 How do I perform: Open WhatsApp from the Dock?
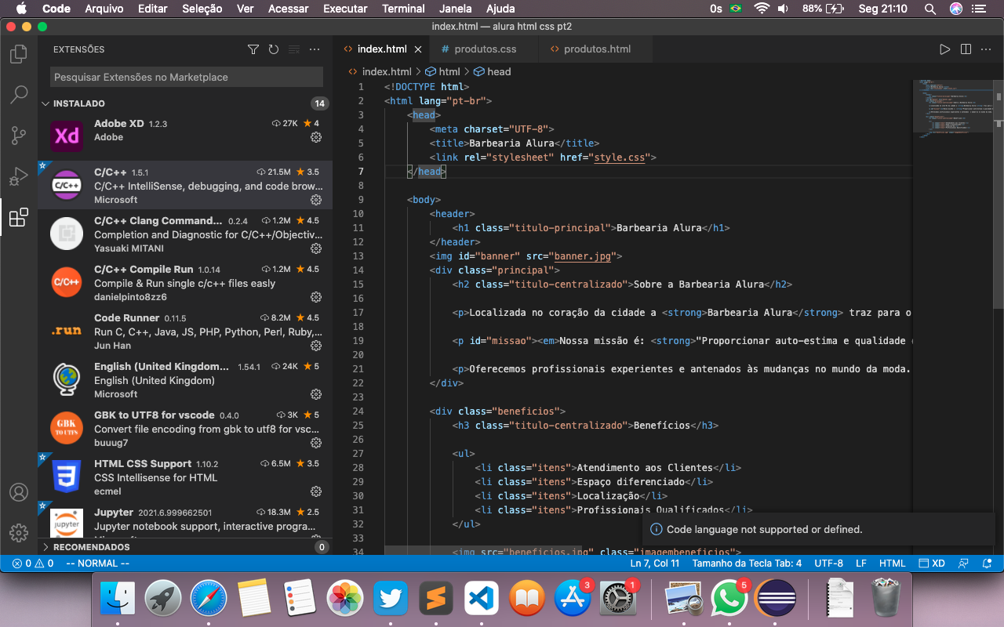pyautogui.click(x=729, y=600)
